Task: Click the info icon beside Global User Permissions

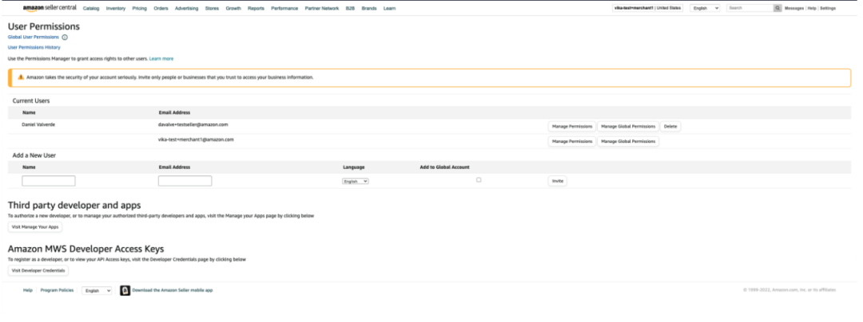Action: (x=65, y=37)
